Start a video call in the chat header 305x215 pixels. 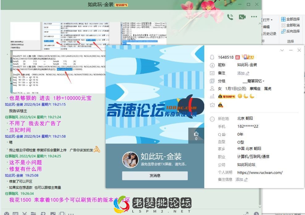pyautogui.click(x=242, y=17)
